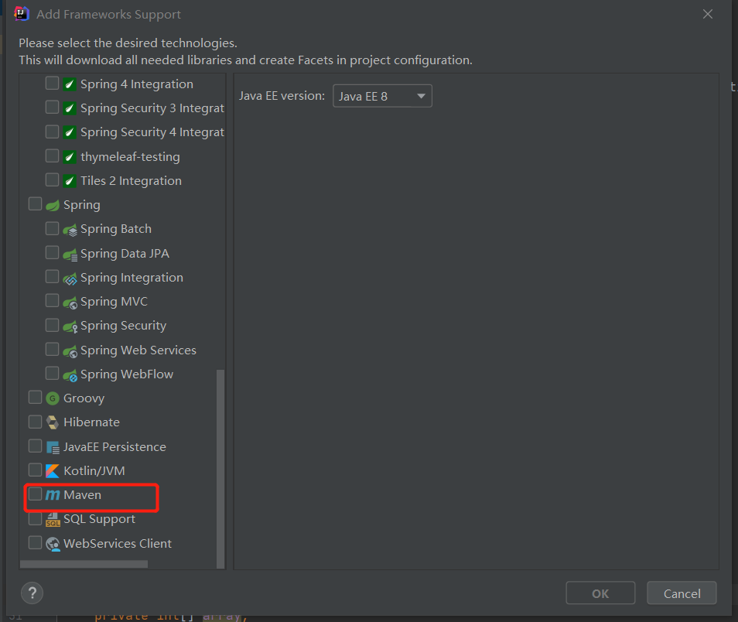Viewport: 738px width, 622px height.
Task: Enable the Spring Integration checkbox
Action: [53, 276]
